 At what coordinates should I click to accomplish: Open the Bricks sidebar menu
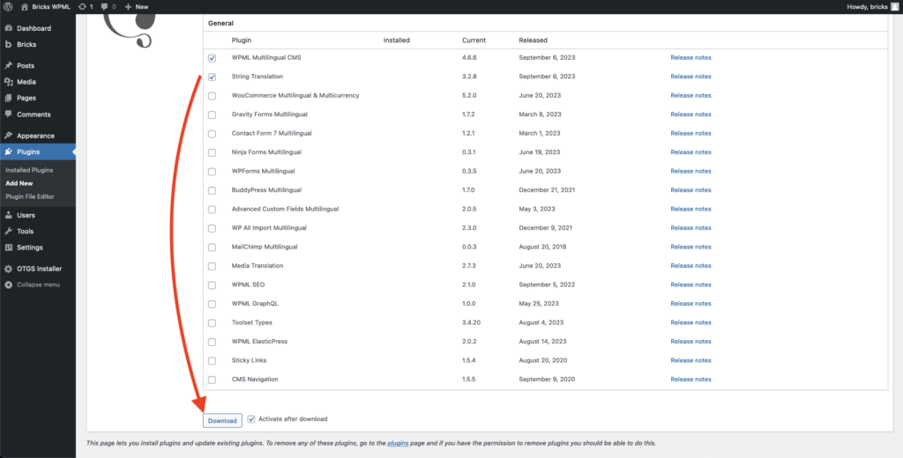[x=26, y=44]
